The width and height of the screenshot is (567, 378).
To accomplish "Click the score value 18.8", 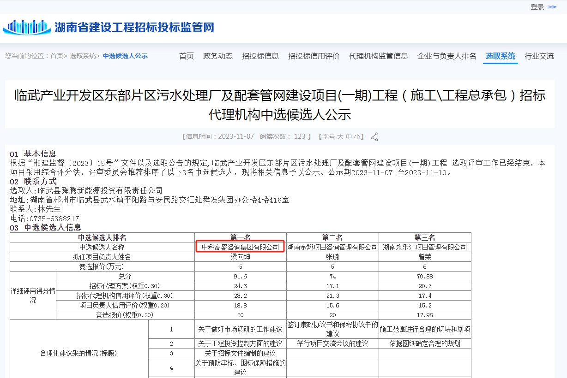I will [241, 305].
